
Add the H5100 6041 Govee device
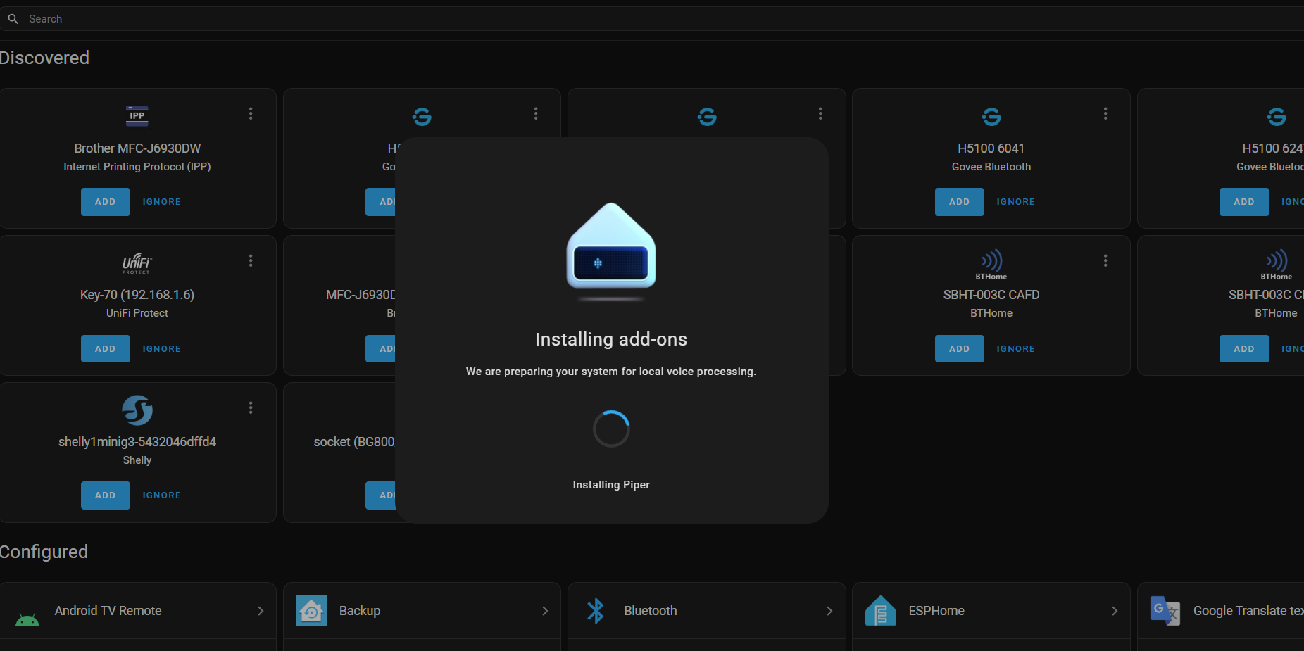pyautogui.click(x=959, y=202)
